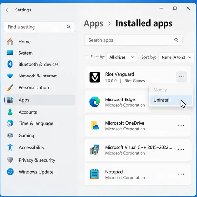Click the Riot Games publisher text
Viewport: 197px width, 197px height.
(135, 81)
